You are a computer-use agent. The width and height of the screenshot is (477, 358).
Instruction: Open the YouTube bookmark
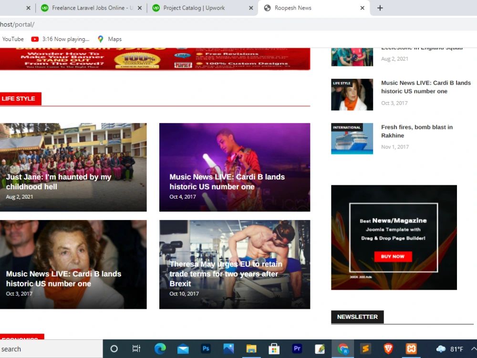(13, 39)
